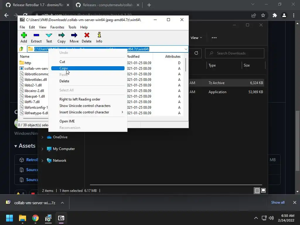Open the Help menu
Screen dimensions: 300x225
(84, 27)
